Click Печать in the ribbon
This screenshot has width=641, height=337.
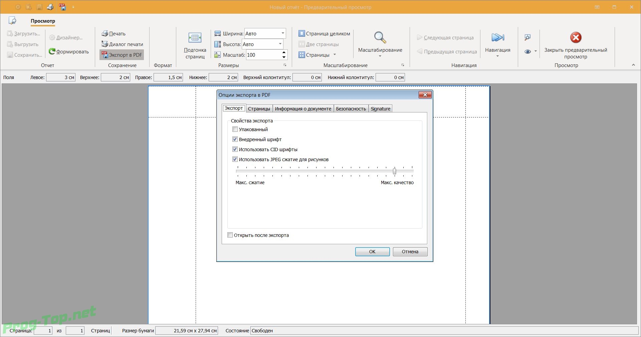[114, 34]
